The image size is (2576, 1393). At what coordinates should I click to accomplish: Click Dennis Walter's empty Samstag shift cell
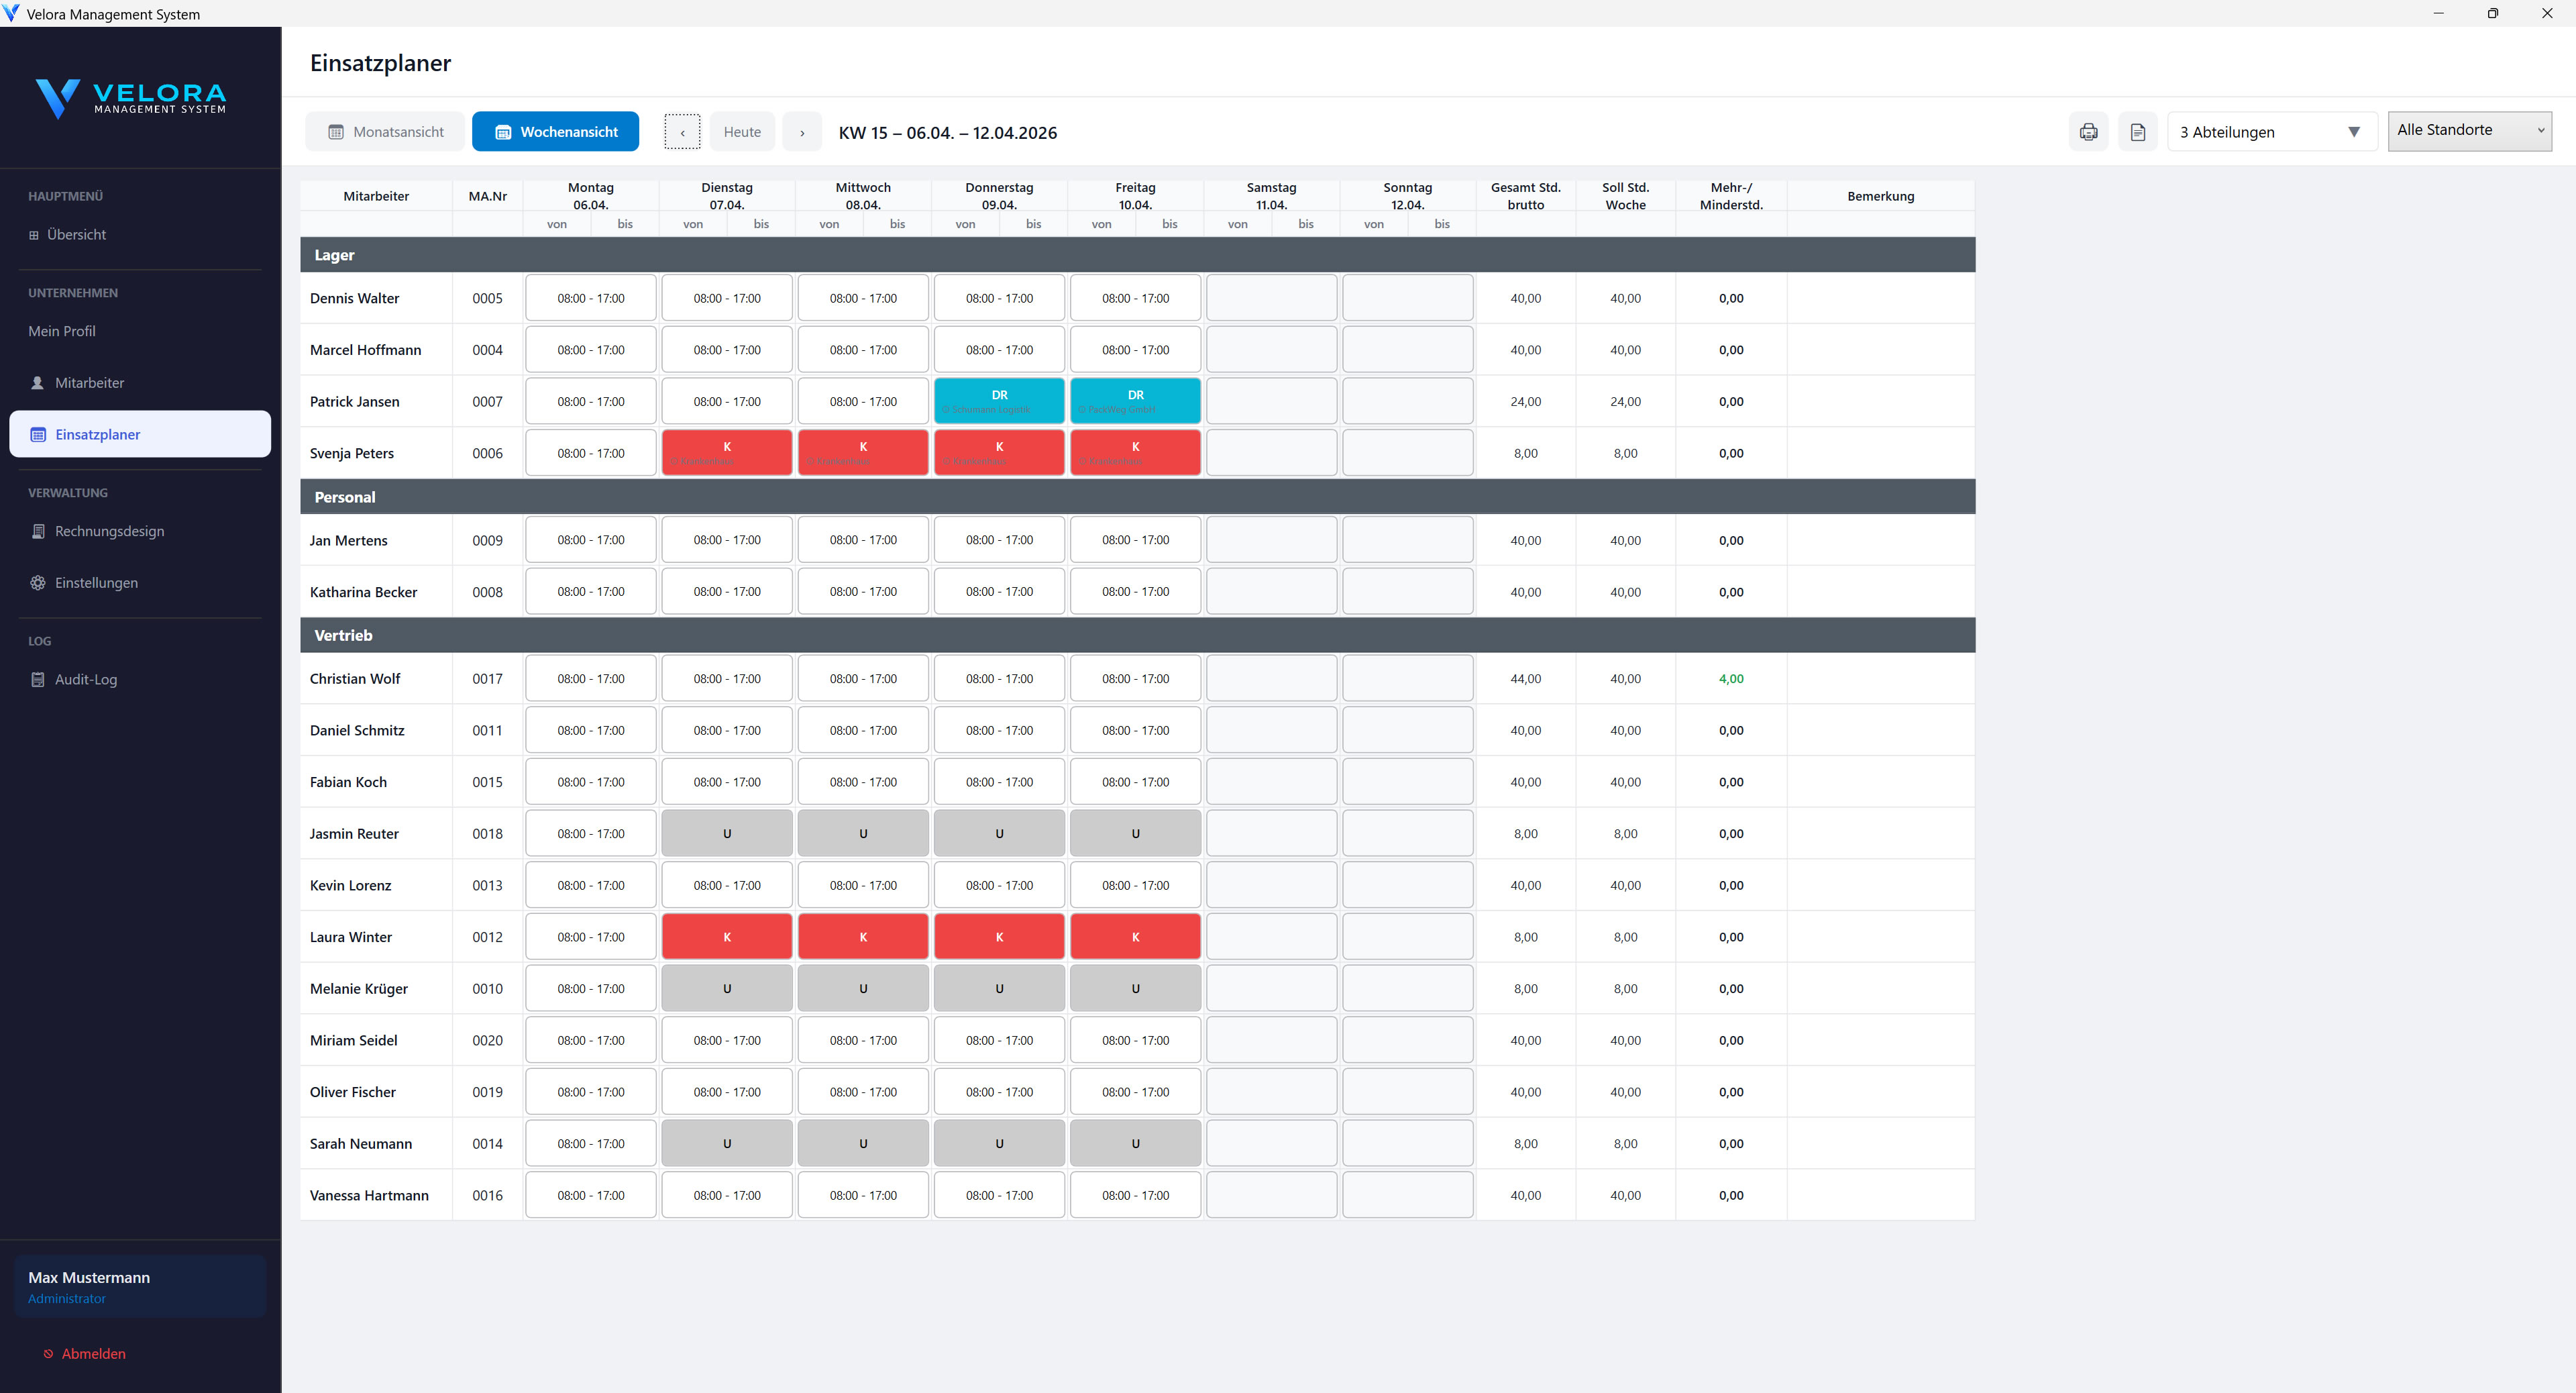tap(1271, 297)
